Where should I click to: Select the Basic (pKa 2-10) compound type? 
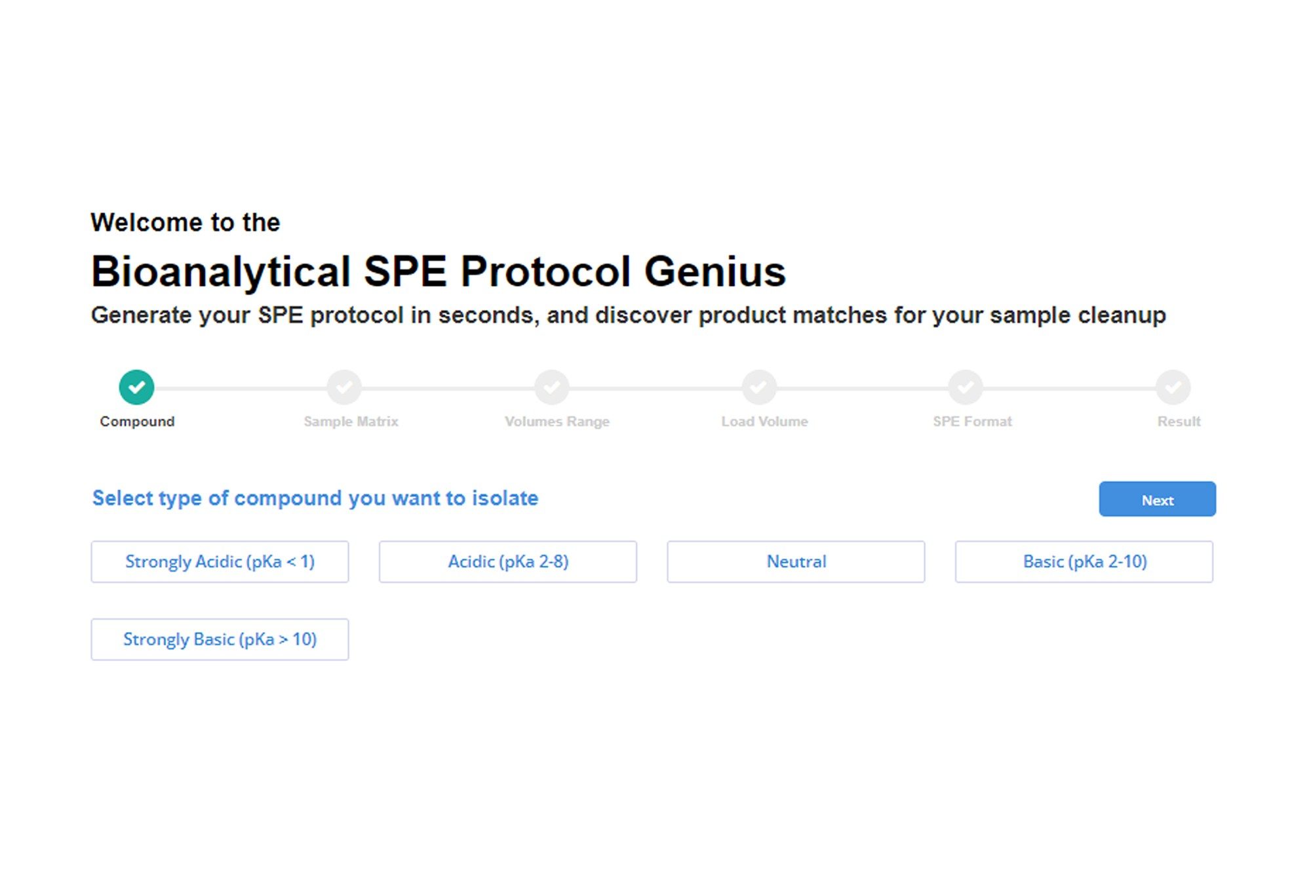(x=1084, y=562)
